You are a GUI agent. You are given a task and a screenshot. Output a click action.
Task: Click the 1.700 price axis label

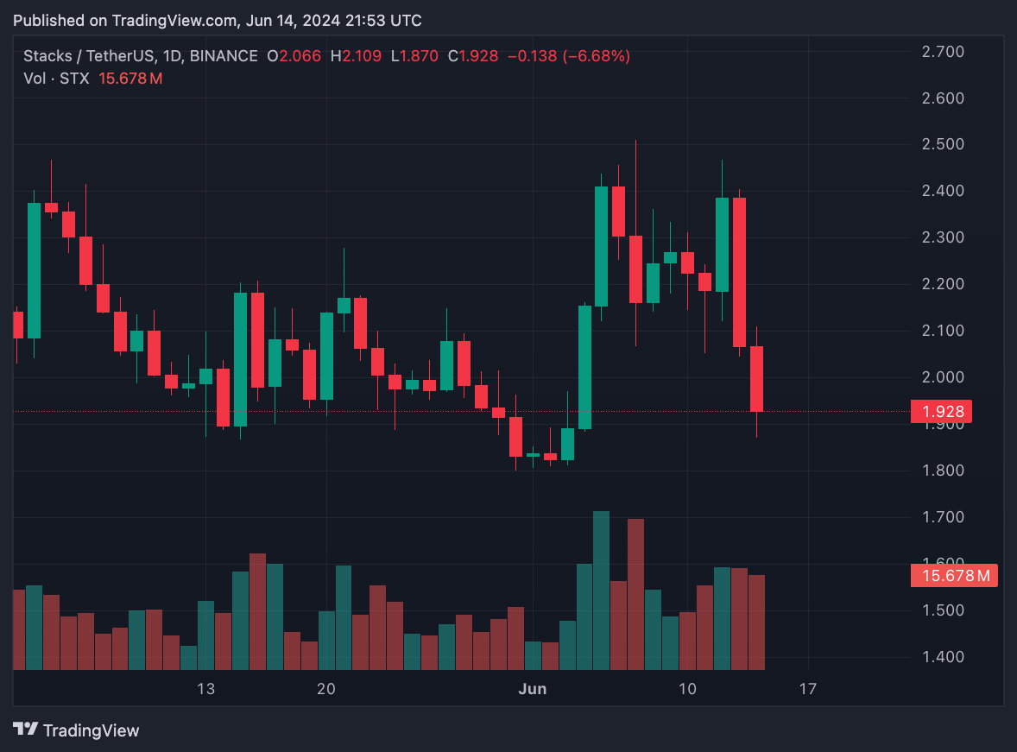(943, 517)
